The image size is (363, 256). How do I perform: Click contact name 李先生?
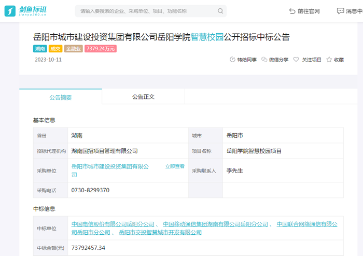pos(235,170)
